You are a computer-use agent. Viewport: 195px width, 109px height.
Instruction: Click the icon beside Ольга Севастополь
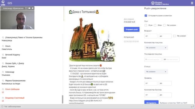coord(3,46)
